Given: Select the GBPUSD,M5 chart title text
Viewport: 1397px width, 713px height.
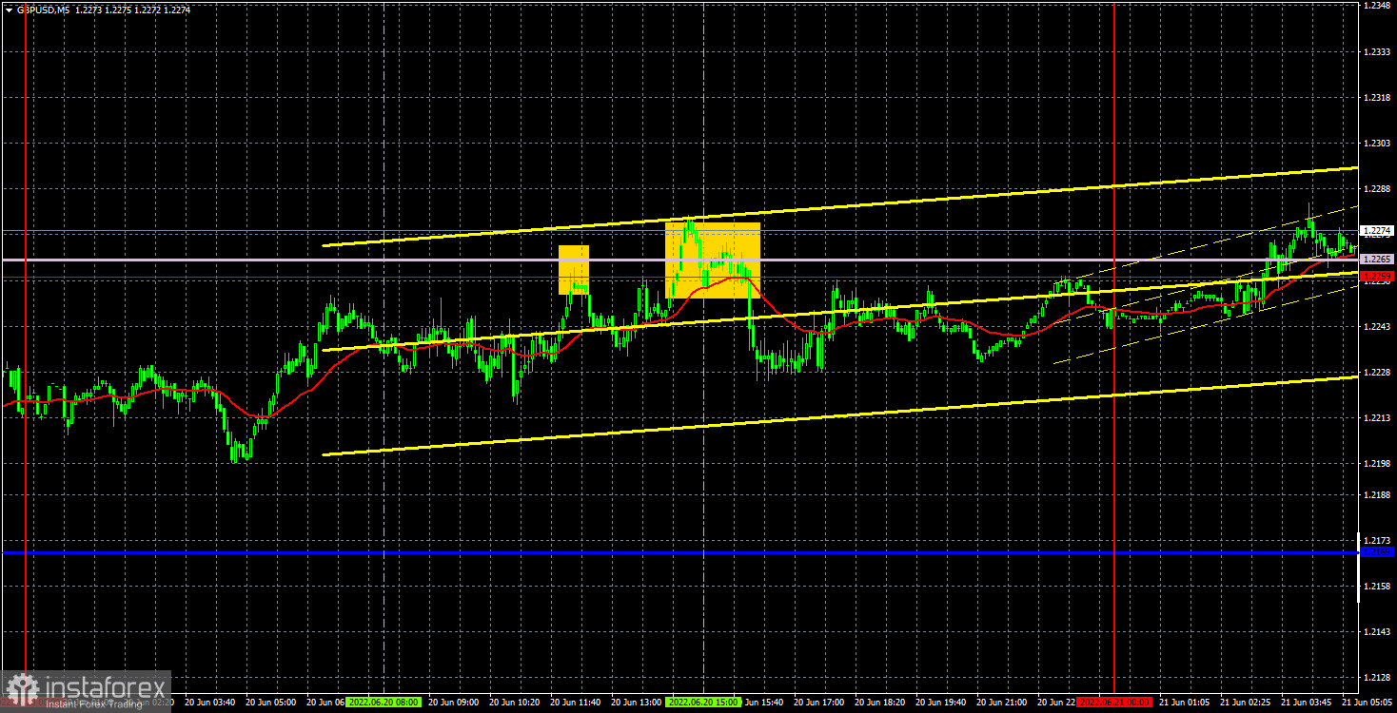Looking at the screenshot, I should [x=41, y=9].
